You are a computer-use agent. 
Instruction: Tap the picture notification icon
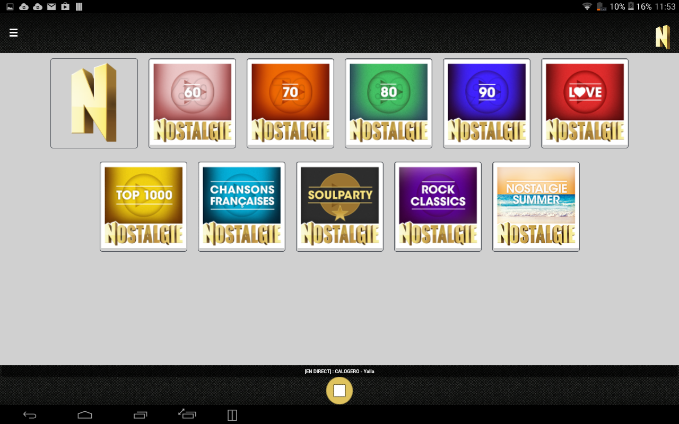10,7
